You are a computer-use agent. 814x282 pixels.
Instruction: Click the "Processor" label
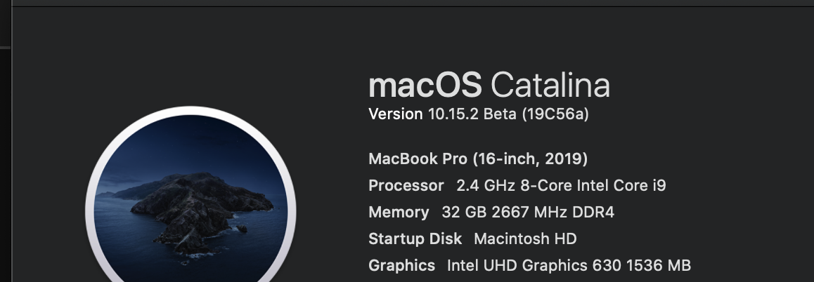click(406, 186)
